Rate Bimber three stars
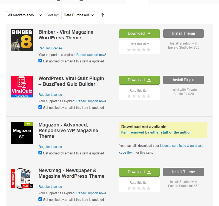 [139, 50]
